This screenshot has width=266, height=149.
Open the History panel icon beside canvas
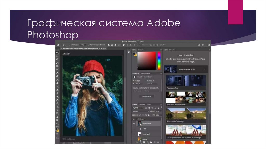[129, 52]
